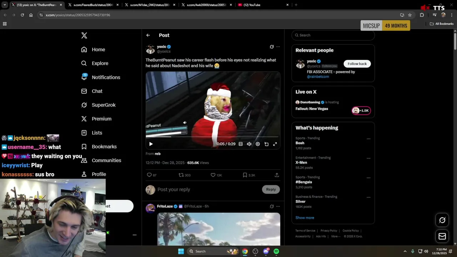Expand the More footer link
This screenshot has width=457, height=257.
pyautogui.click(x=336, y=236)
